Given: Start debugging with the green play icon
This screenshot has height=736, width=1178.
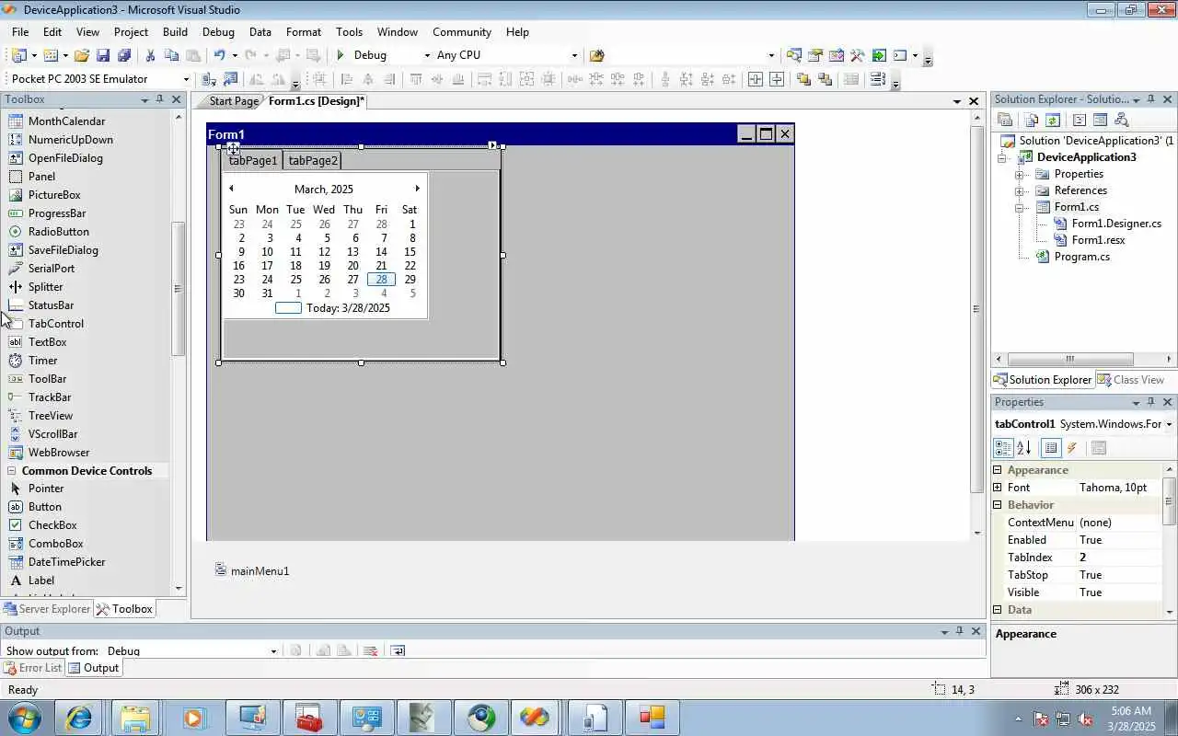Looking at the screenshot, I should tap(341, 55).
